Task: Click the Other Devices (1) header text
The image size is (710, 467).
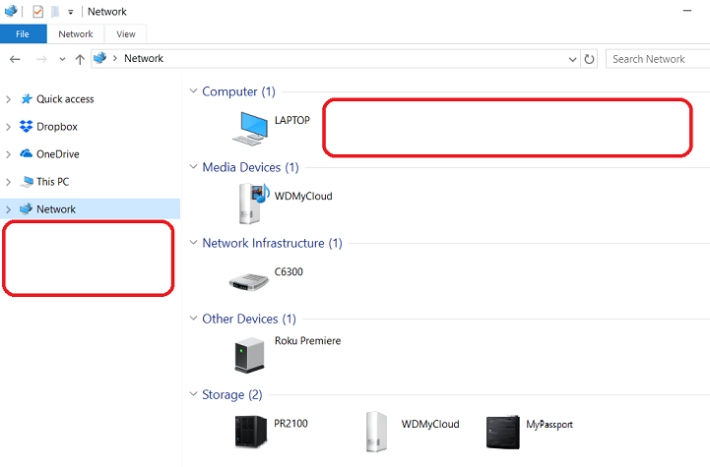Action: coord(249,320)
